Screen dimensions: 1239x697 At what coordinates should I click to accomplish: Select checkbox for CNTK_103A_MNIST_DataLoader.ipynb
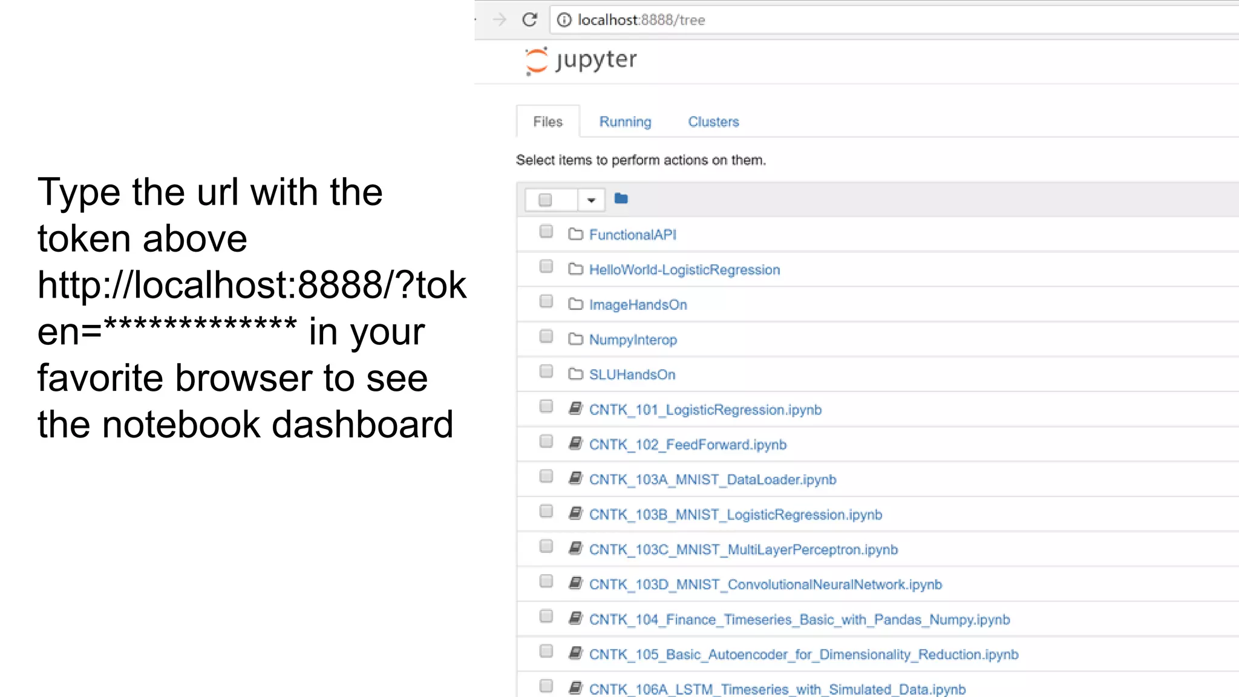pos(546,477)
